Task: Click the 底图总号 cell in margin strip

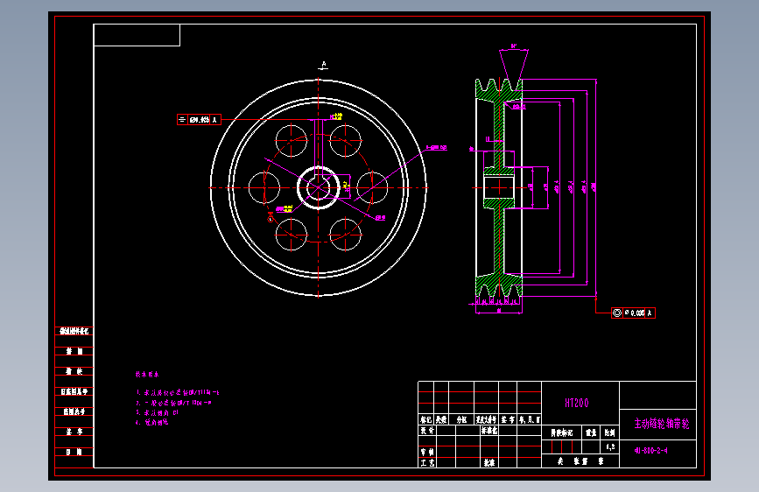Action: pos(74,411)
